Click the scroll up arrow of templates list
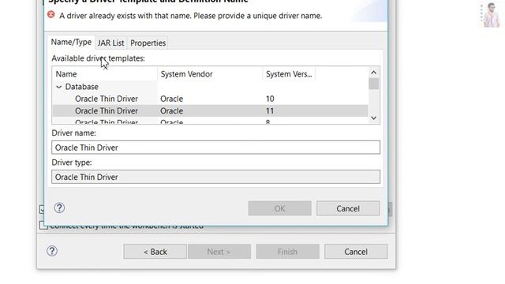Viewport: 505px width, 284px height. tap(373, 73)
